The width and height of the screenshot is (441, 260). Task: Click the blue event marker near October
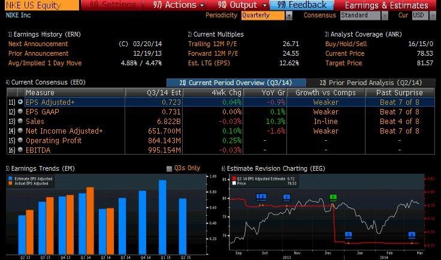[x=261, y=196]
